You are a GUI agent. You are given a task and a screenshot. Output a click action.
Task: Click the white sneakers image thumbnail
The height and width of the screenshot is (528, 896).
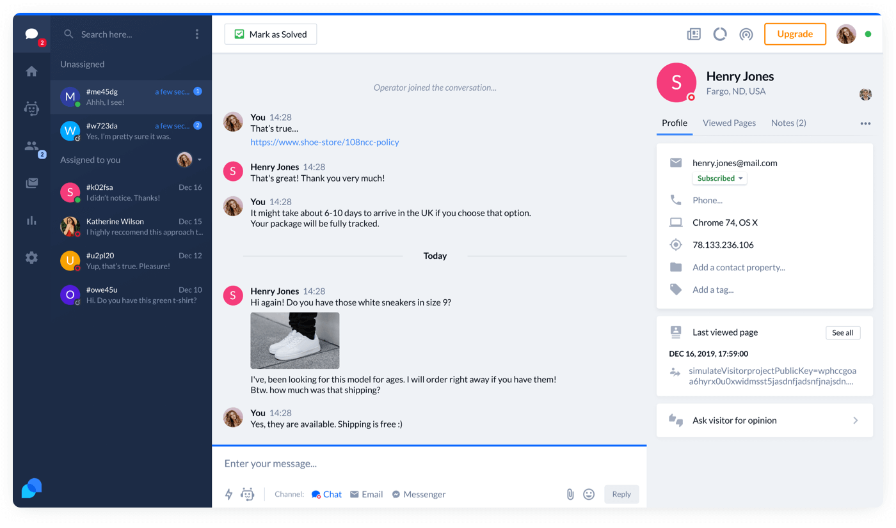click(295, 341)
